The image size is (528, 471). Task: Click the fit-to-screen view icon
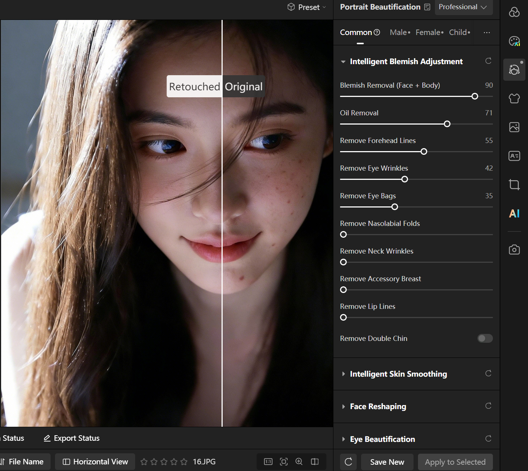coord(284,461)
